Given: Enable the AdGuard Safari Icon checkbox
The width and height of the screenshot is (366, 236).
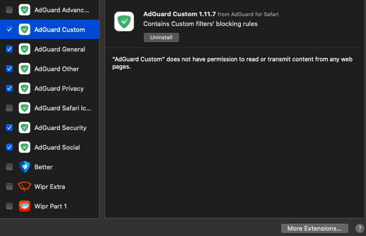Looking at the screenshot, I should pos(9,108).
